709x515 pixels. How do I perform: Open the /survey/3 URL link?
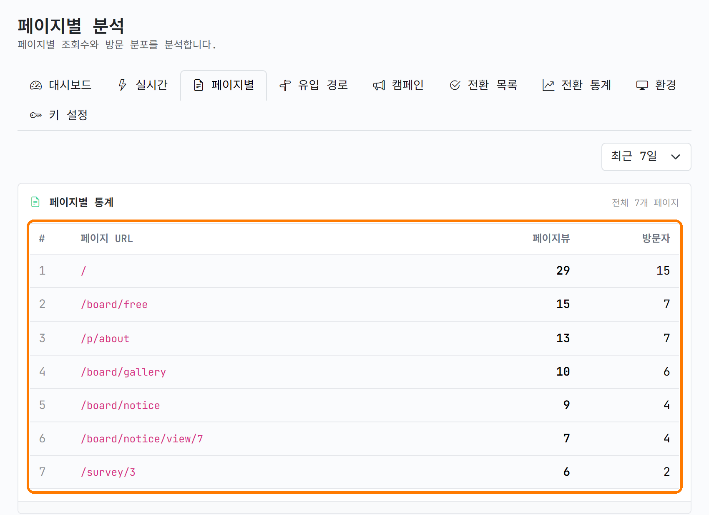click(108, 472)
